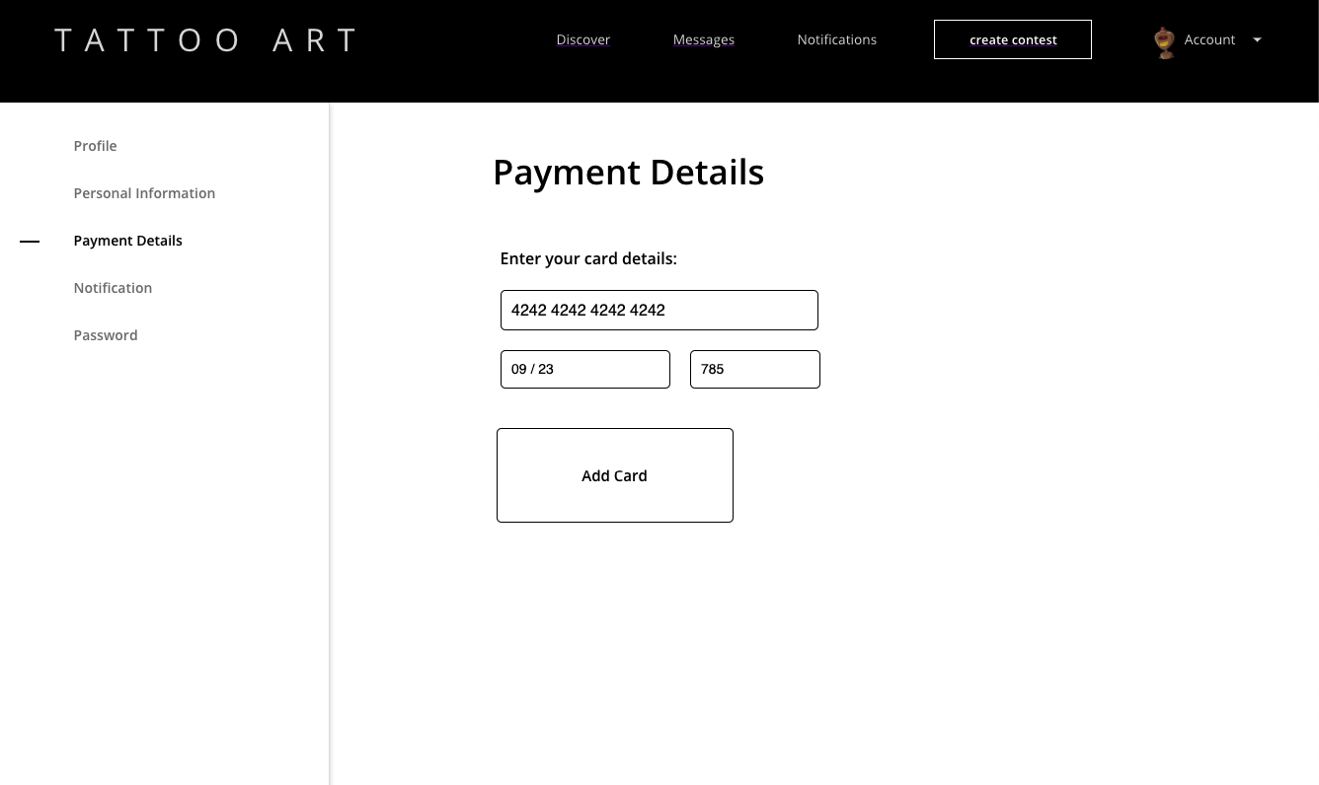Select Payment Details sidebar item
The width and height of the screenshot is (1319, 785).
tap(127, 241)
